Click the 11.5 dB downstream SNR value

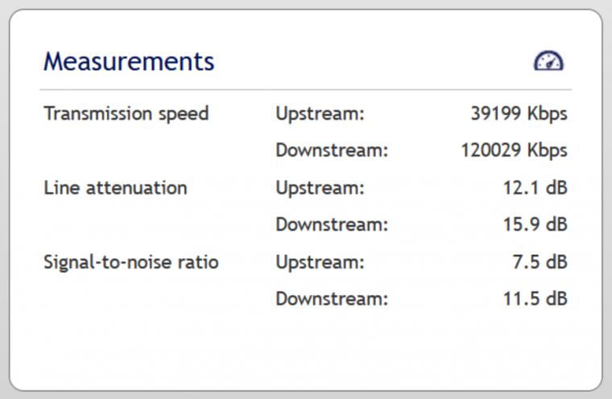(x=535, y=298)
